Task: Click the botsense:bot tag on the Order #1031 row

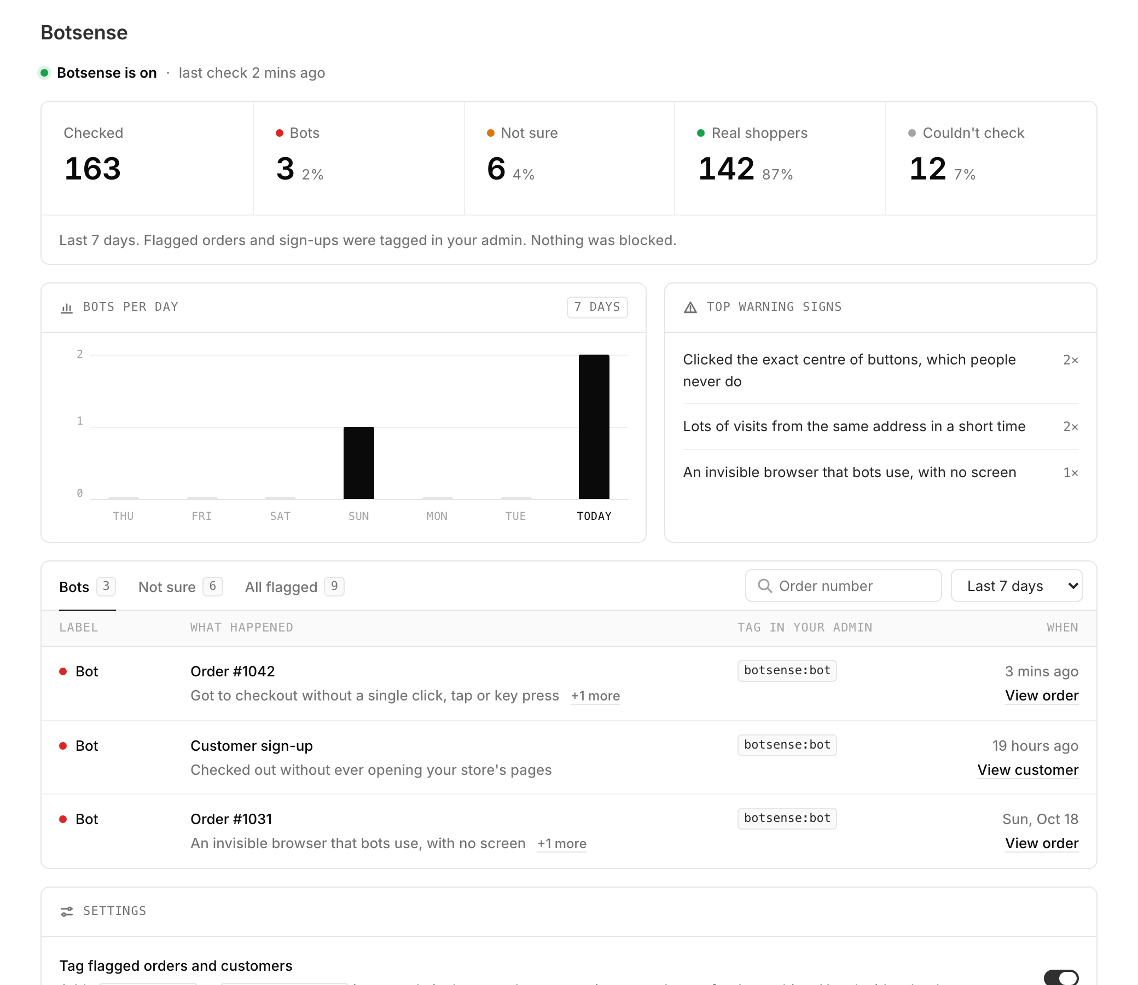Action: pos(787,819)
